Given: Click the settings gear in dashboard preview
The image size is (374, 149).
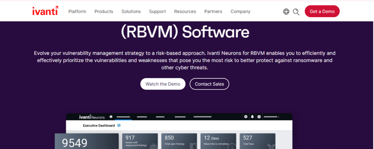Looking at the screenshot, I should [x=246, y=117].
